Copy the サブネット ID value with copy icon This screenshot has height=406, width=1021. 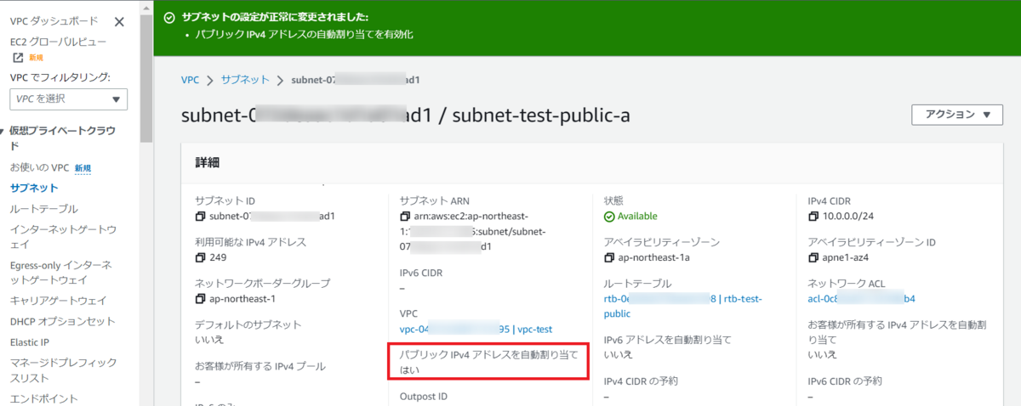pyautogui.click(x=201, y=216)
